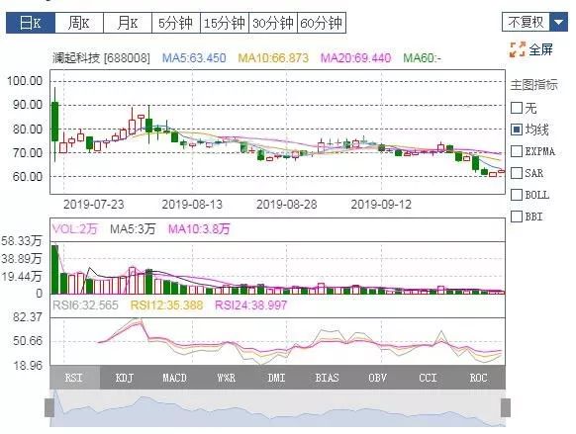Click the left range slider handle
The width and height of the screenshot is (576, 434).
pos(49,407)
